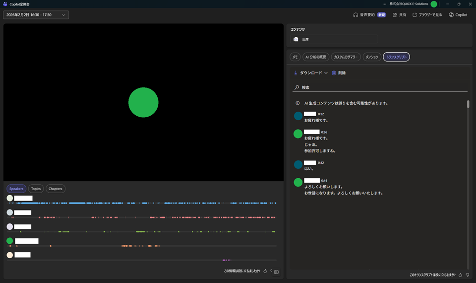The height and width of the screenshot is (283, 476).
Task: Open the カスタムのサマリー tab
Action: point(346,57)
